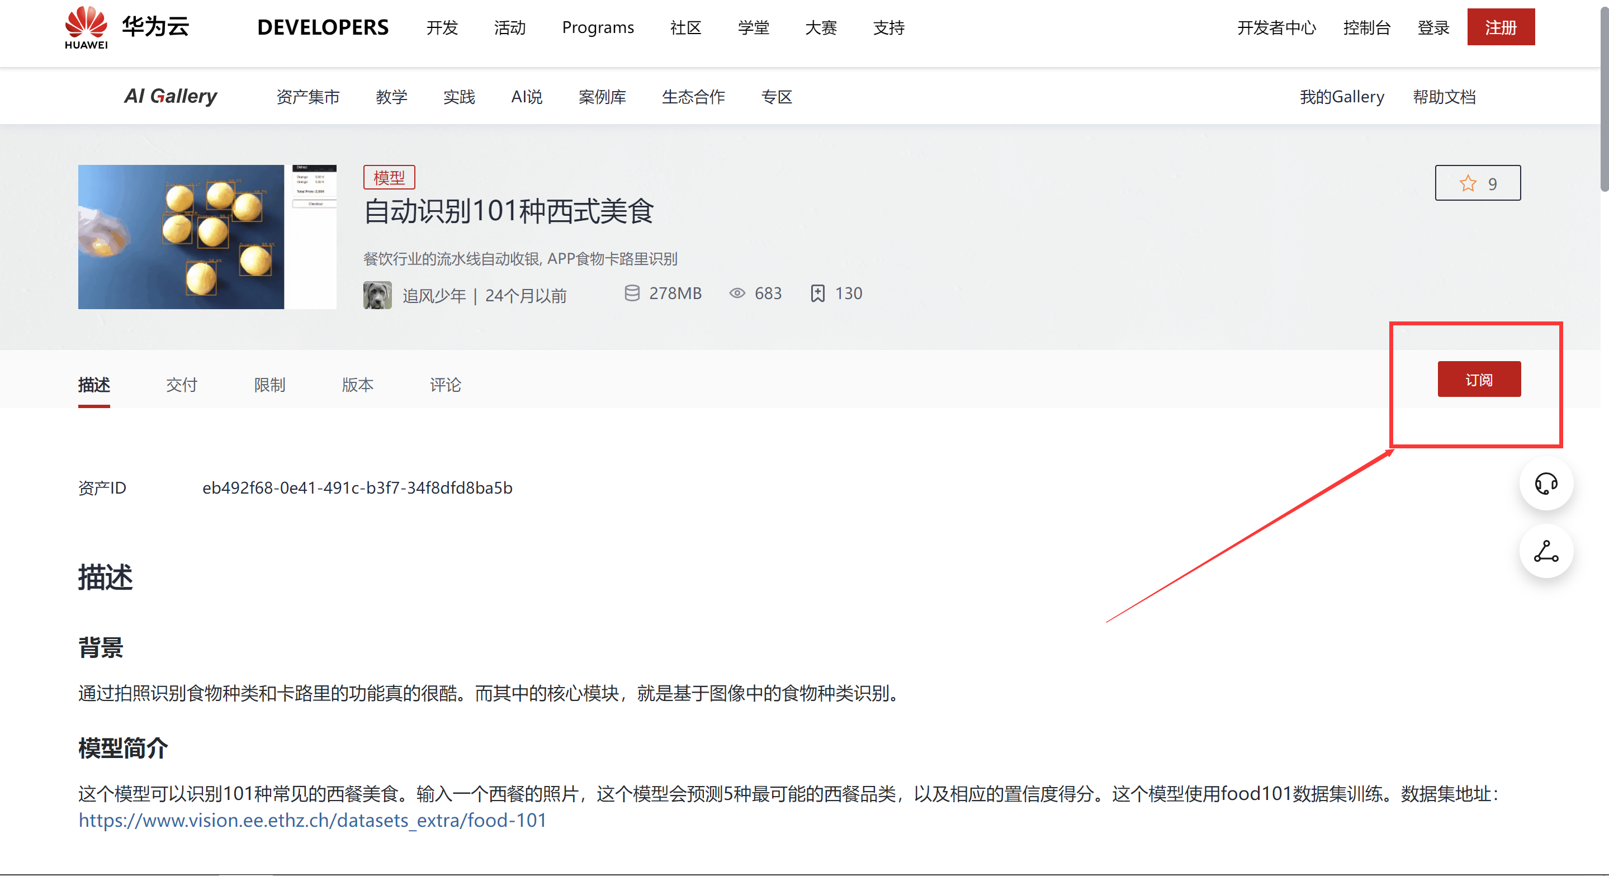Switch to the 交付 tab

[x=181, y=385]
